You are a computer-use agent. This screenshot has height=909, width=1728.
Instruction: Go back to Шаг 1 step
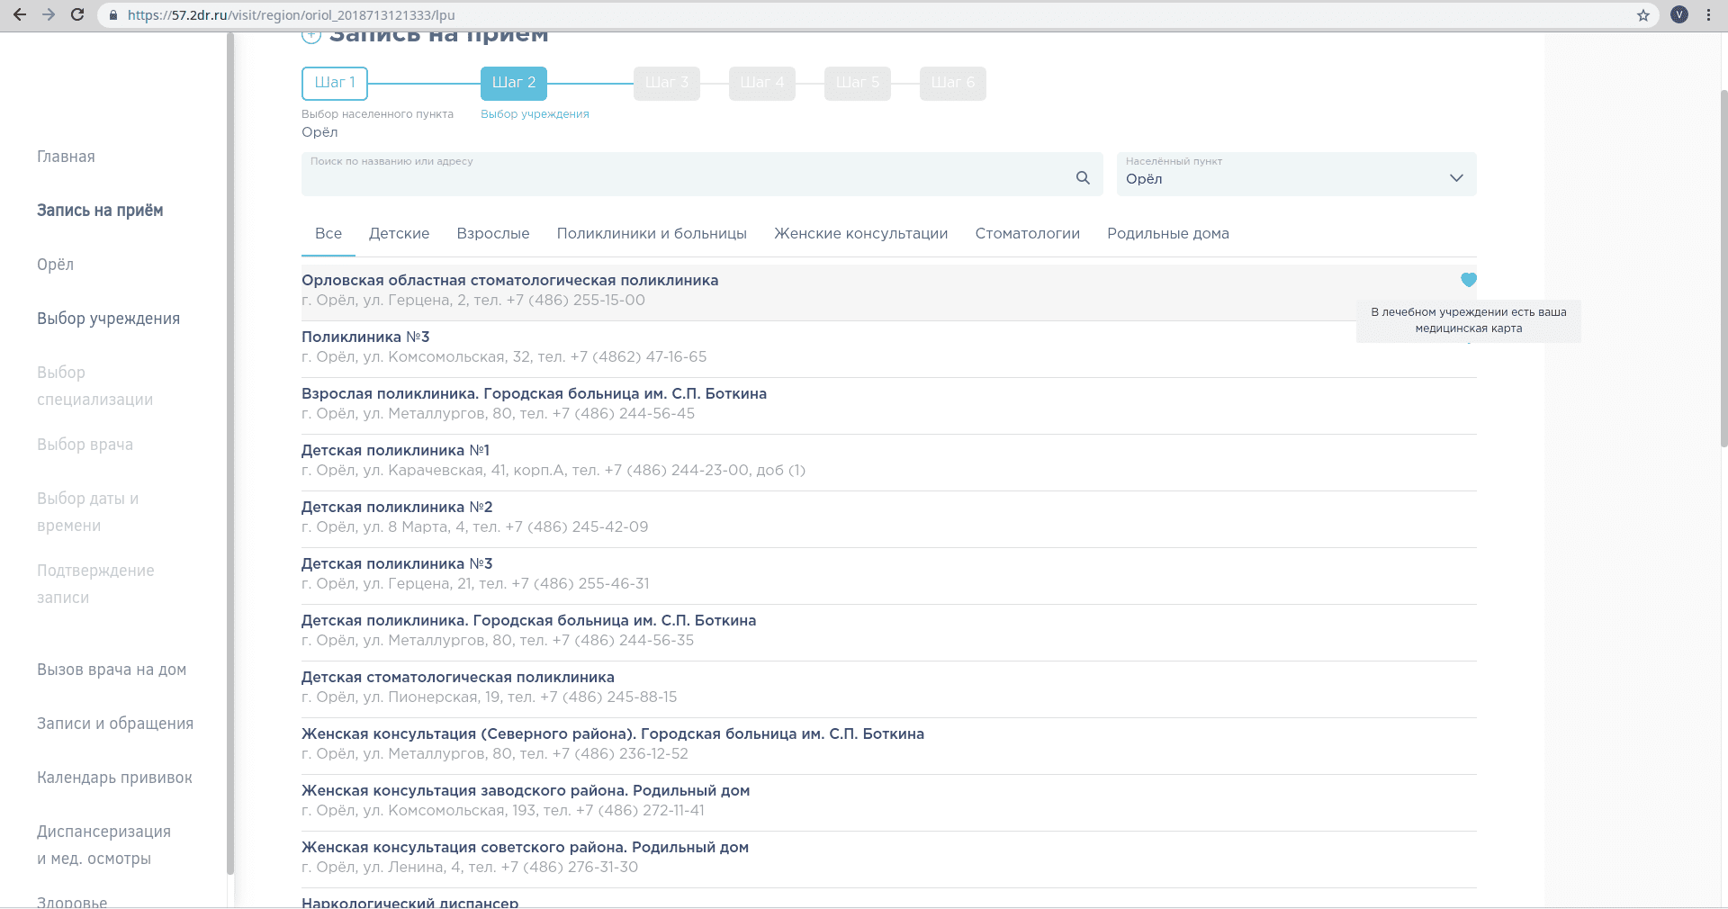click(x=335, y=83)
